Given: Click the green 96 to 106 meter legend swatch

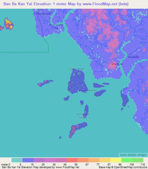Looking at the screenshot, I should 127,160.
